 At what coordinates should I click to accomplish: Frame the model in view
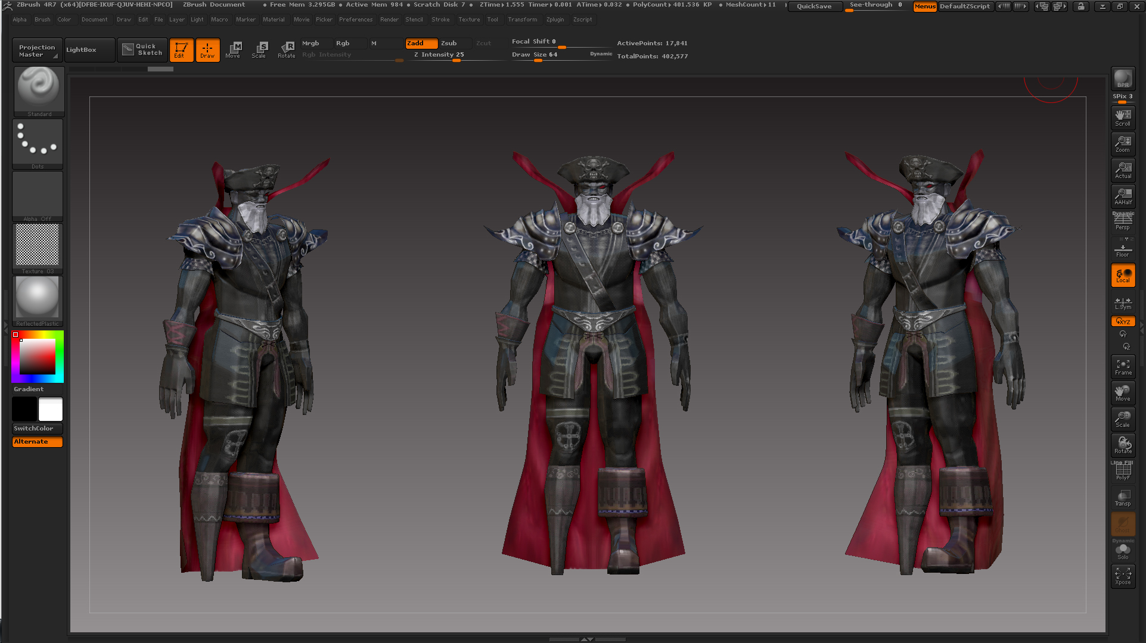click(x=1123, y=367)
